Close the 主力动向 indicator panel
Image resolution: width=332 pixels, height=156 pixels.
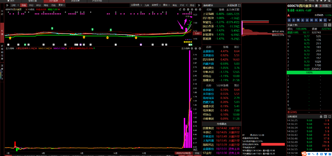coord(200,49)
